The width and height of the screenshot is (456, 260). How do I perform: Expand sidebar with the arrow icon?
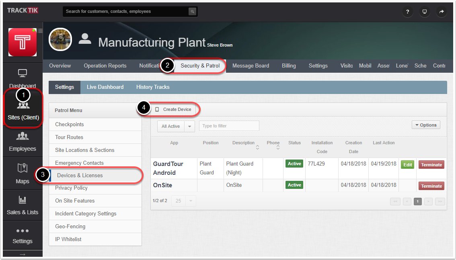point(23,254)
